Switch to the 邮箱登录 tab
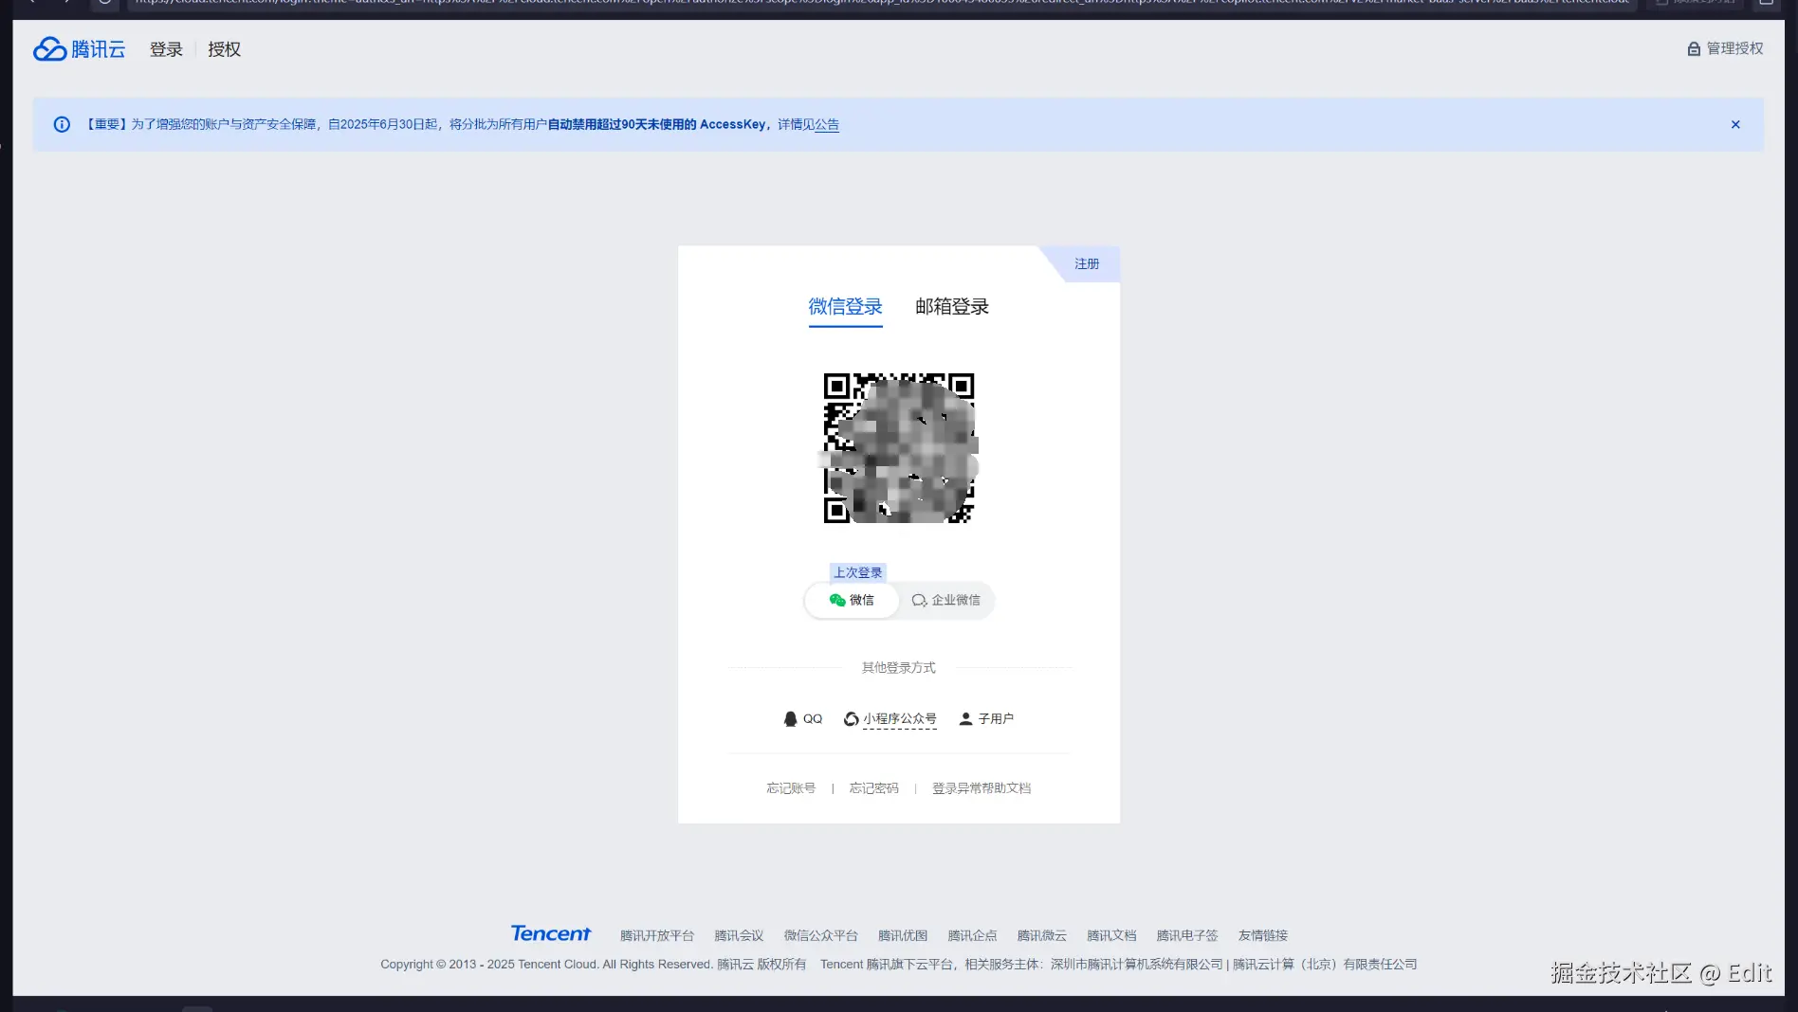Image resolution: width=1798 pixels, height=1012 pixels. point(952,306)
